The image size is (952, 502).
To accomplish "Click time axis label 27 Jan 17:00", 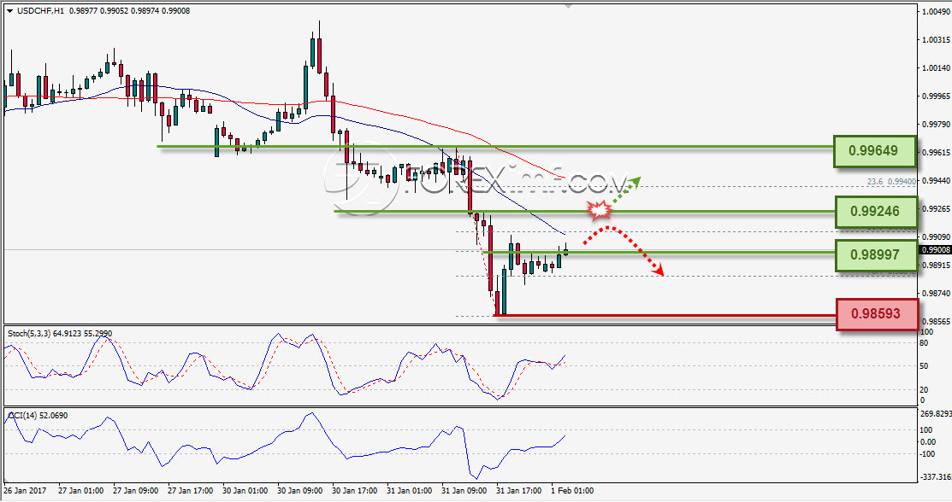I will (190, 491).
